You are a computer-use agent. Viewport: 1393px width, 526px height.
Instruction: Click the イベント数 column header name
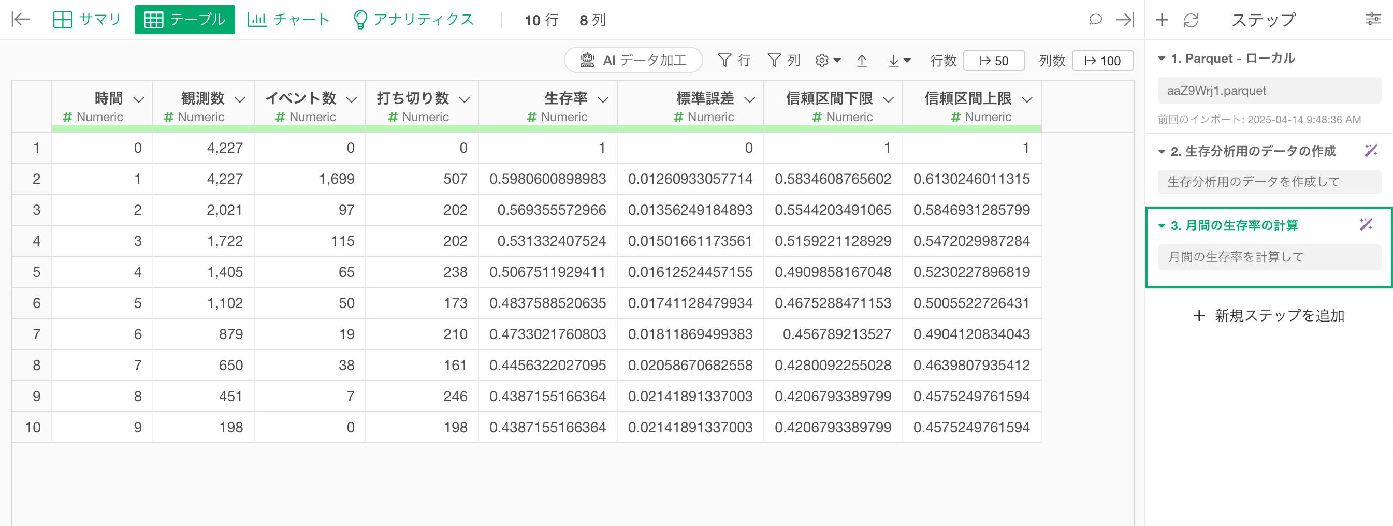[x=301, y=98]
